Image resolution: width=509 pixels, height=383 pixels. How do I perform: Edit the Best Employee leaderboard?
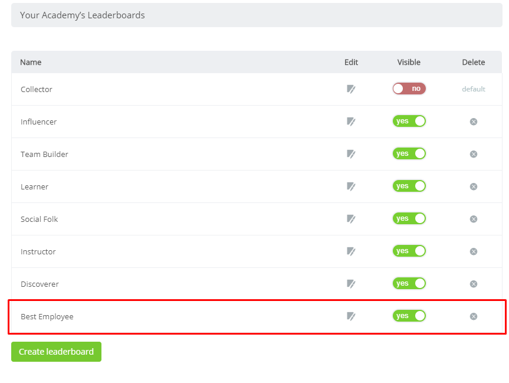(351, 316)
